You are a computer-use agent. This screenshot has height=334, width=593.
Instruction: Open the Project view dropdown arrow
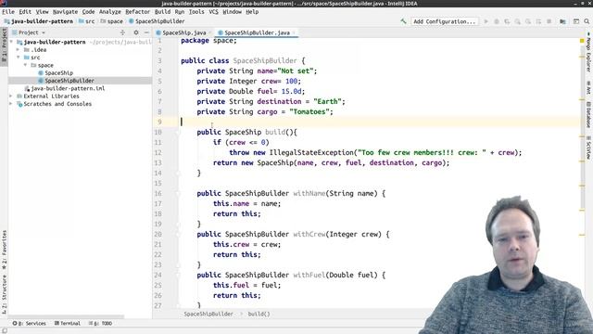44,33
